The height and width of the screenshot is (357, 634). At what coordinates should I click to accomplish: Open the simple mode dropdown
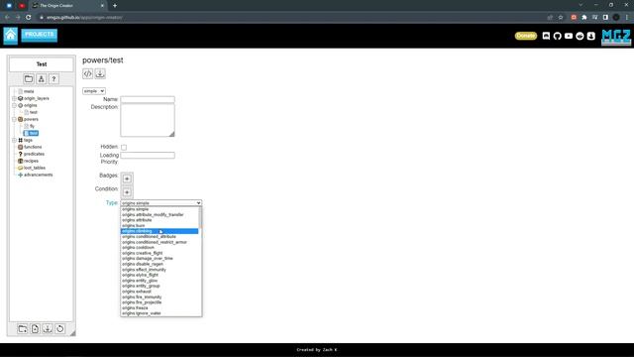click(94, 91)
